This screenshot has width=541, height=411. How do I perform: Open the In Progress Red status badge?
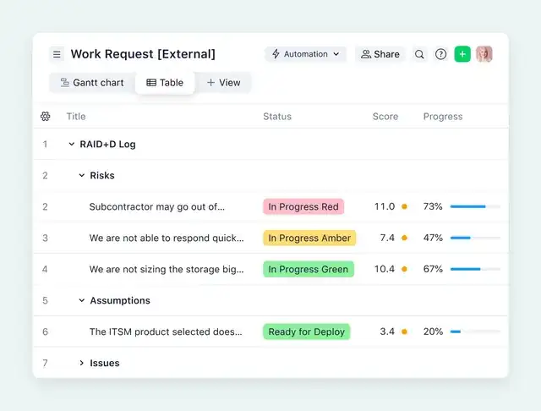[x=303, y=206]
